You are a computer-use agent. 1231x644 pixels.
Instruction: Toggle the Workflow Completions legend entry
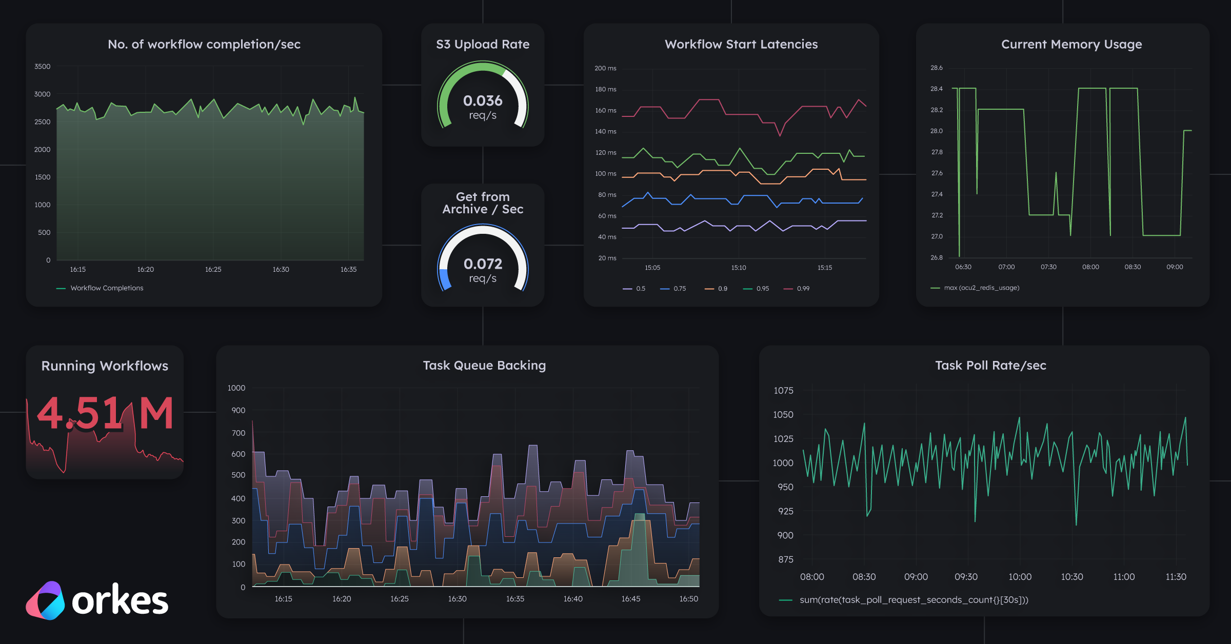tap(107, 288)
